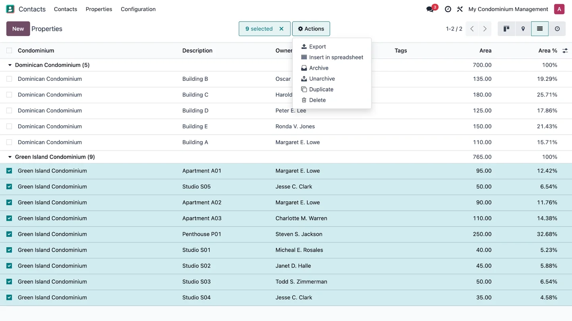Switch to map view
572x321 pixels.
[x=523, y=29]
